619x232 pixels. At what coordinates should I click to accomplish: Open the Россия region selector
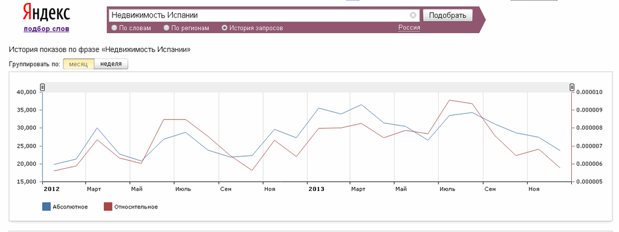[409, 28]
